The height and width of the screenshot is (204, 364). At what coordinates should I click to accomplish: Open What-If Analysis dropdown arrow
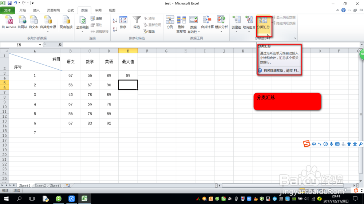pyautogui.click(x=221, y=31)
